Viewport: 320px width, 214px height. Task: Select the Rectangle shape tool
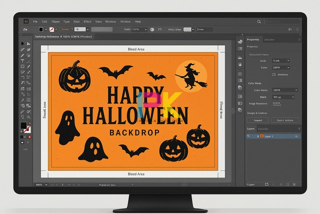pos(23,66)
